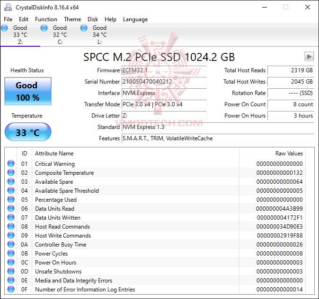
Task: Click status orb for Power On Hours attribute row
Action: point(11,262)
